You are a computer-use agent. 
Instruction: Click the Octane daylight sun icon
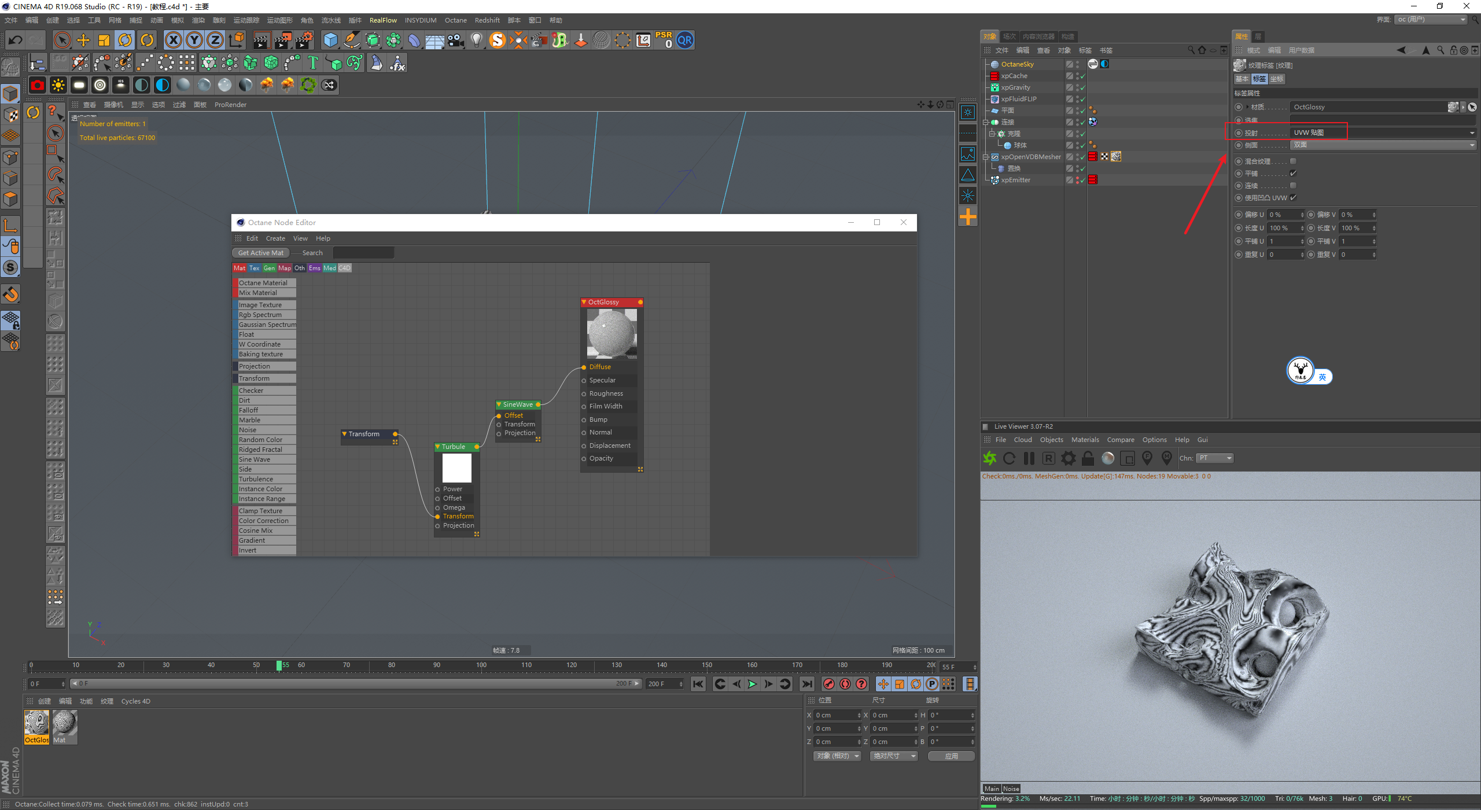(58, 85)
